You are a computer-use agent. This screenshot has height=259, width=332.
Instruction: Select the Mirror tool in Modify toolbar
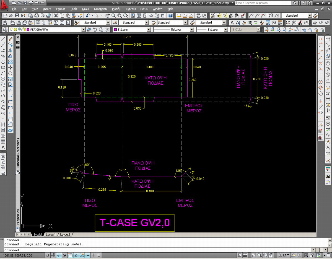tap(10, 50)
